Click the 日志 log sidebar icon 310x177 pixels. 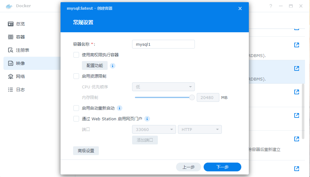(11, 90)
